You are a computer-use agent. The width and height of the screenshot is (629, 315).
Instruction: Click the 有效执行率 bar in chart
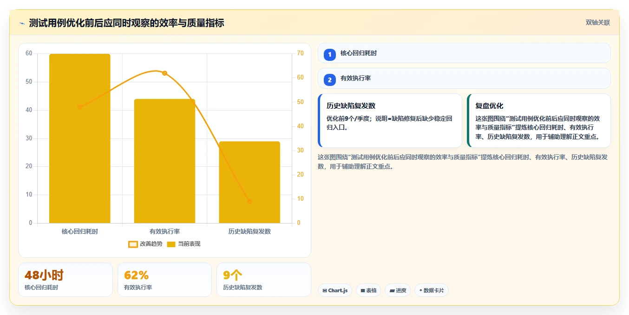[x=164, y=161]
